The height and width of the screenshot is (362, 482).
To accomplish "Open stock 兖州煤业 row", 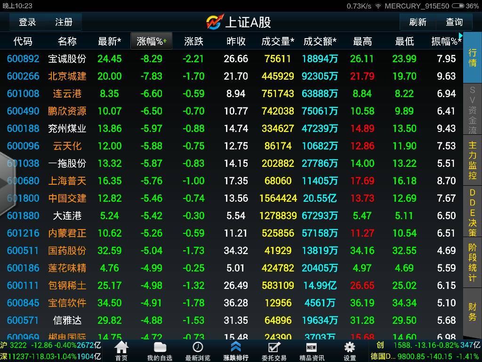I will [232, 128].
